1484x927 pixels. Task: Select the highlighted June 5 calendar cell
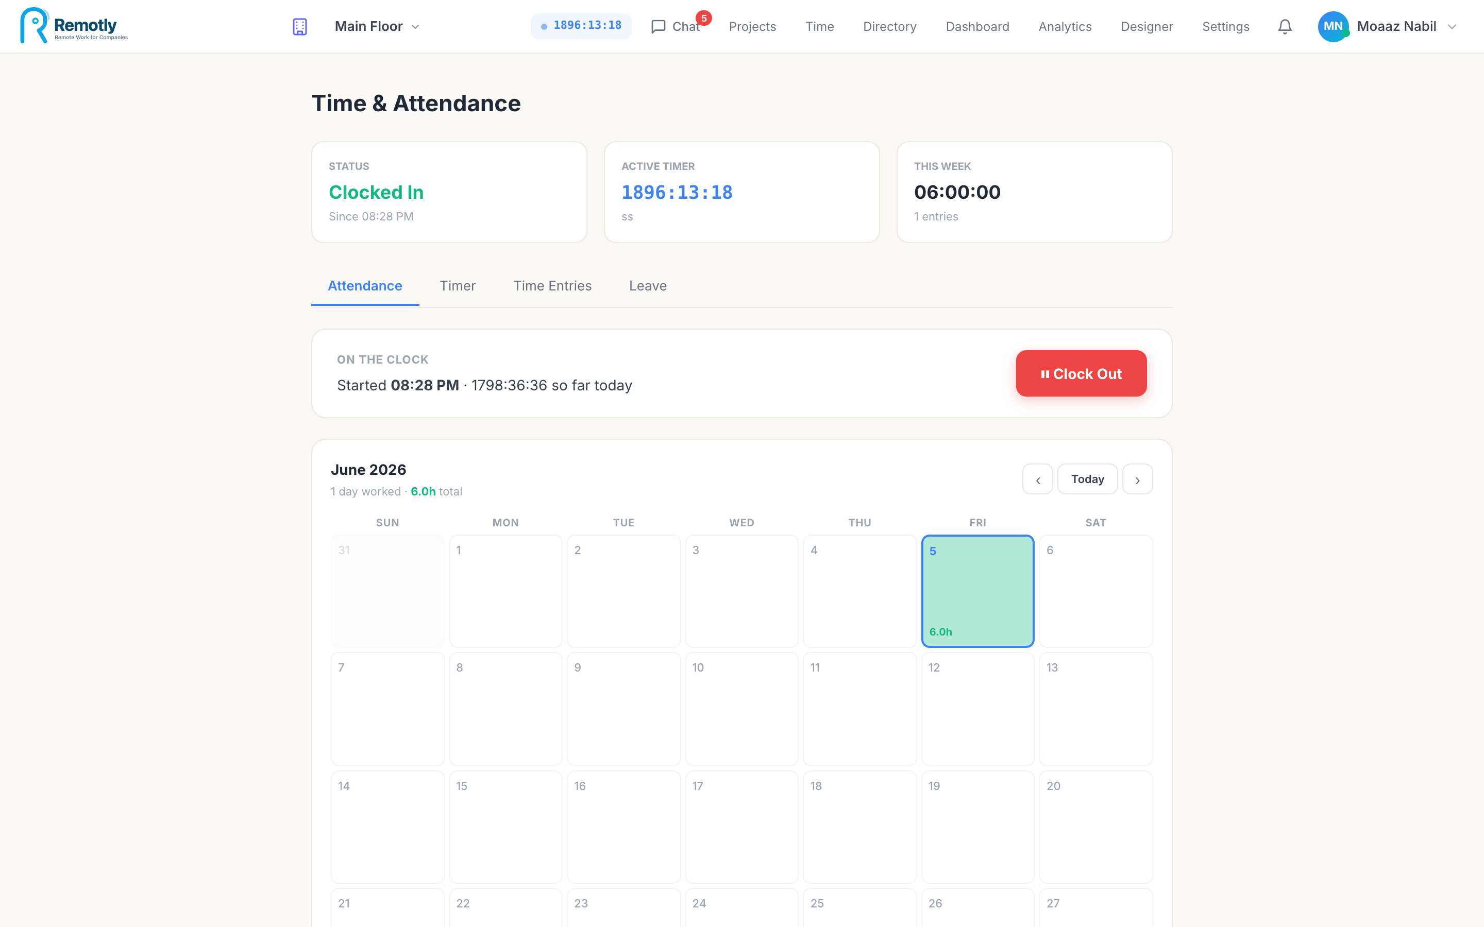977,591
